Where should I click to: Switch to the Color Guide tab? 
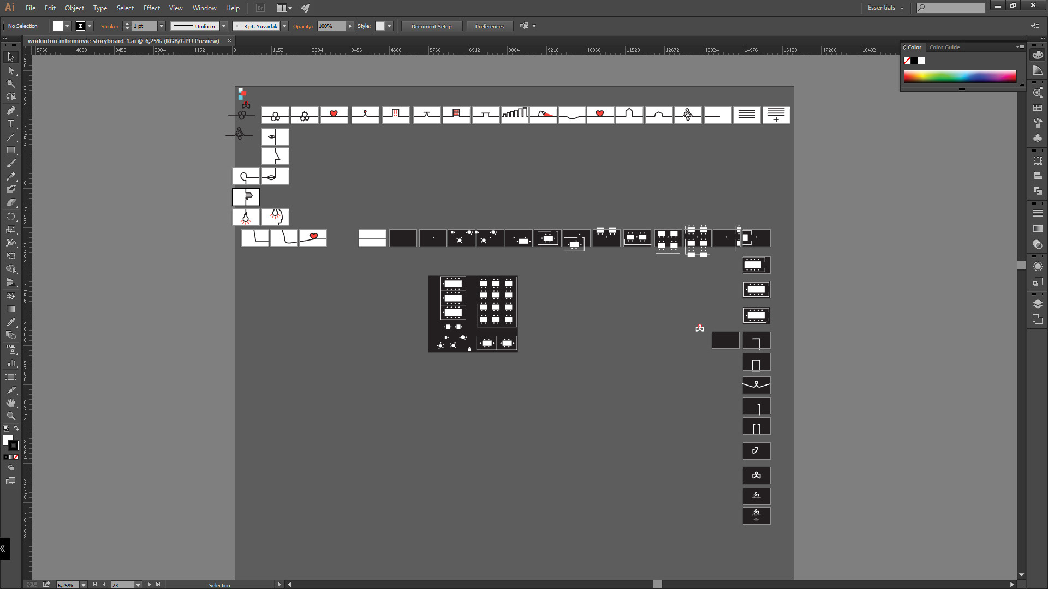[x=944, y=47]
